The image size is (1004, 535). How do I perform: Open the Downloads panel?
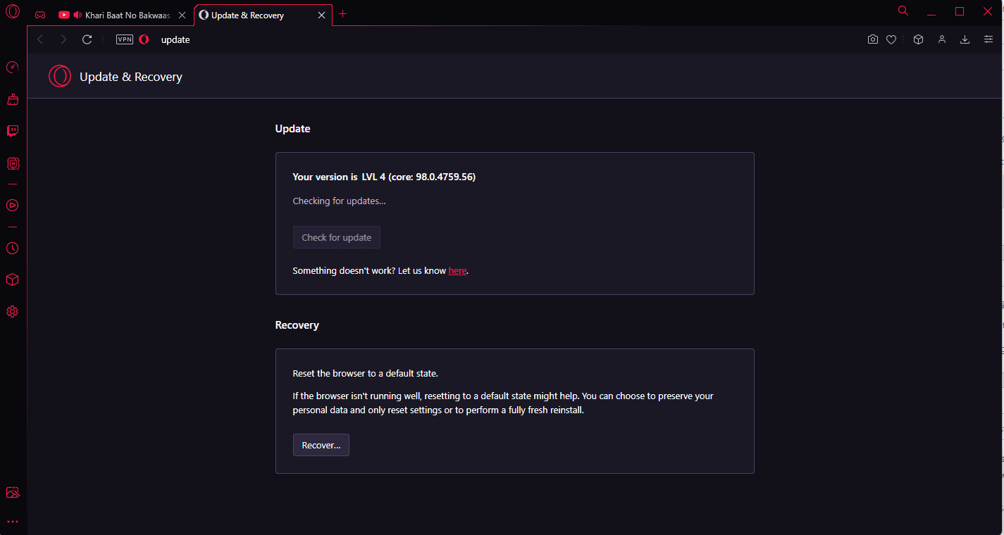point(965,39)
